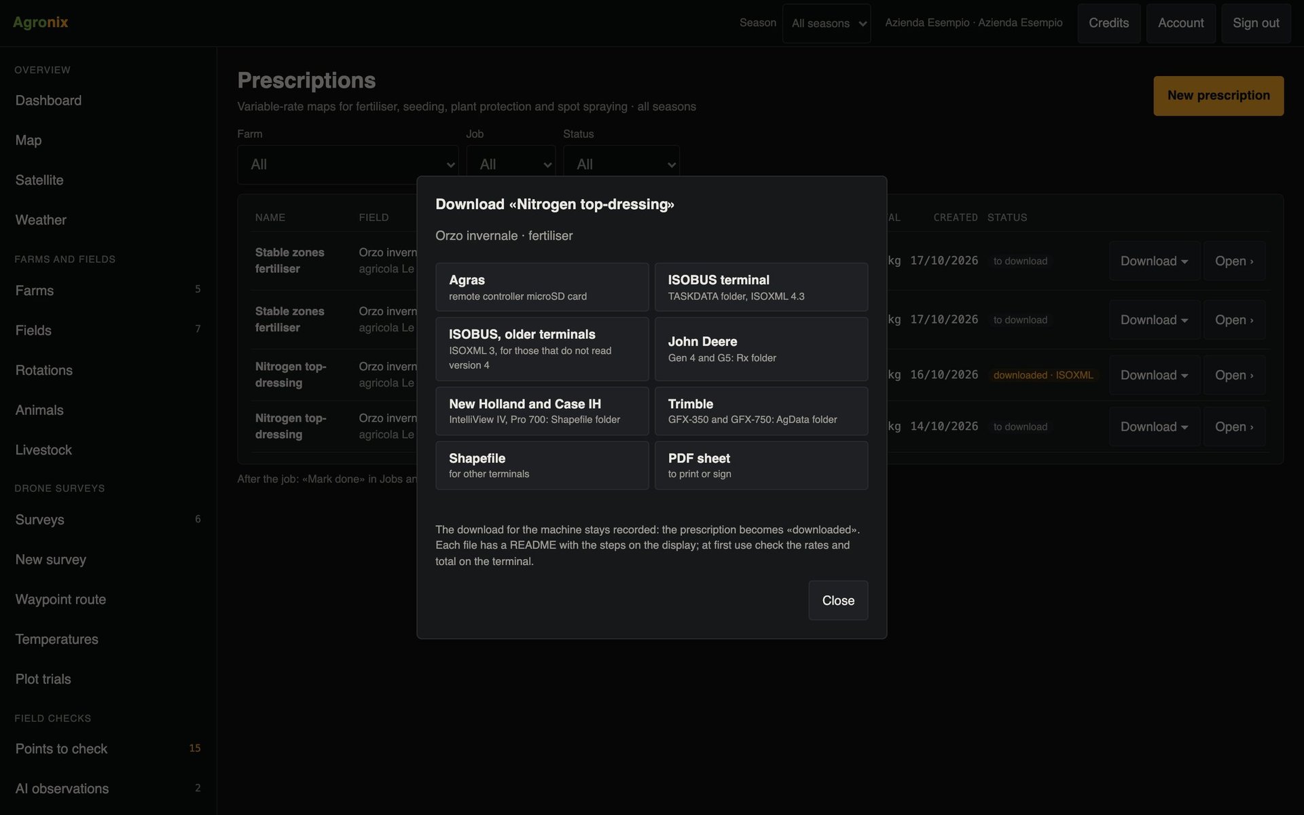Open the Season selector dropdown
This screenshot has width=1304, height=815.
coord(826,23)
